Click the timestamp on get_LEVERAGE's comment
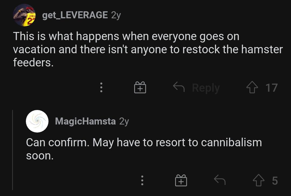The image size is (291, 196). (x=116, y=15)
